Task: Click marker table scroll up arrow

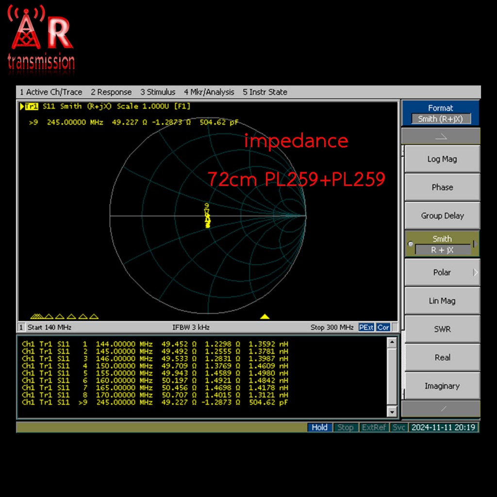Action: click(x=392, y=342)
